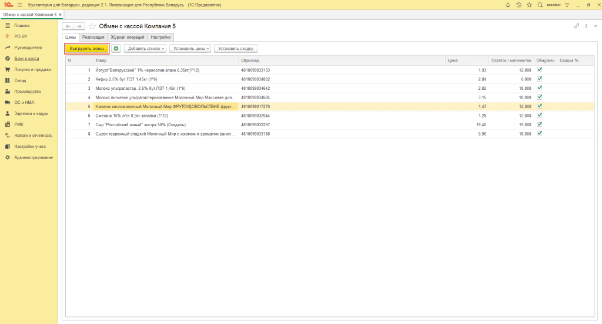Go back using left arrow navigation button
The image size is (602, 324).
tap(68, 26)
